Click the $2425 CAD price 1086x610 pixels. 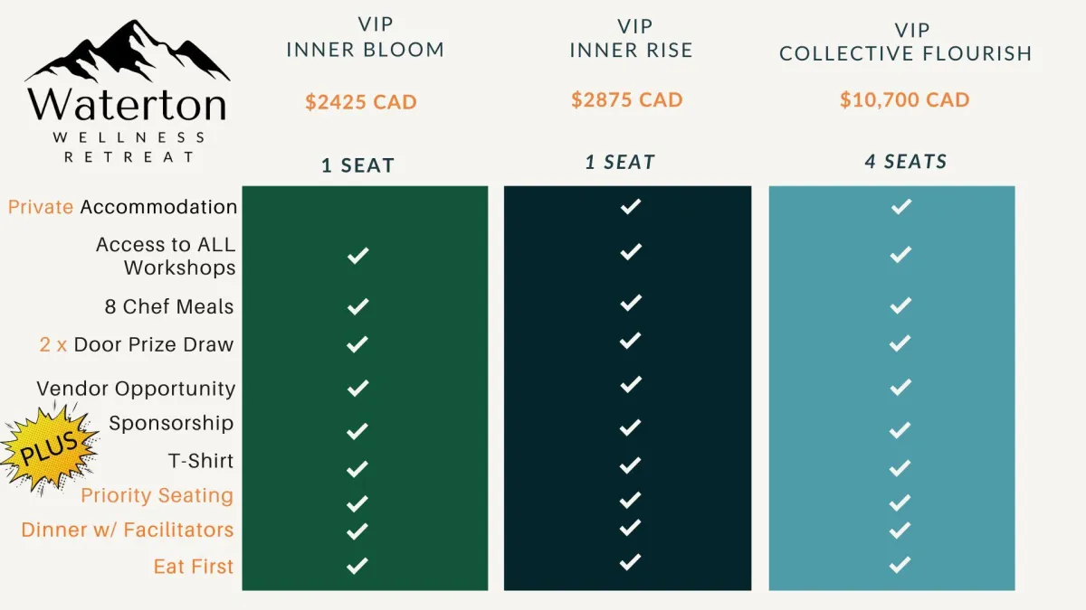361,101
